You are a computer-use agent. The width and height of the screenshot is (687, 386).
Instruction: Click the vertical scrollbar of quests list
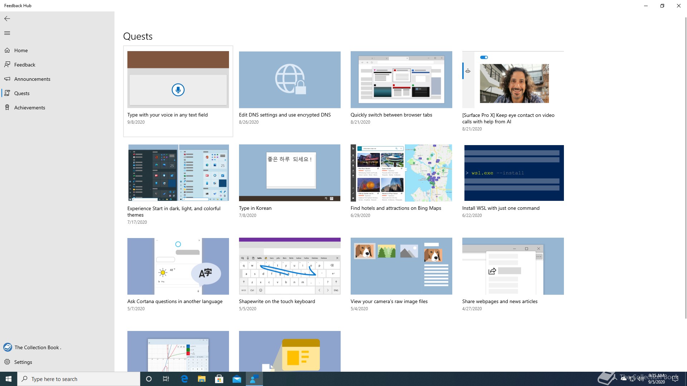tap(685, 168)
